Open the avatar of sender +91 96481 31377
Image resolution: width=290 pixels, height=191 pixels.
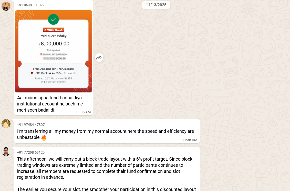[x=6, y=6]
